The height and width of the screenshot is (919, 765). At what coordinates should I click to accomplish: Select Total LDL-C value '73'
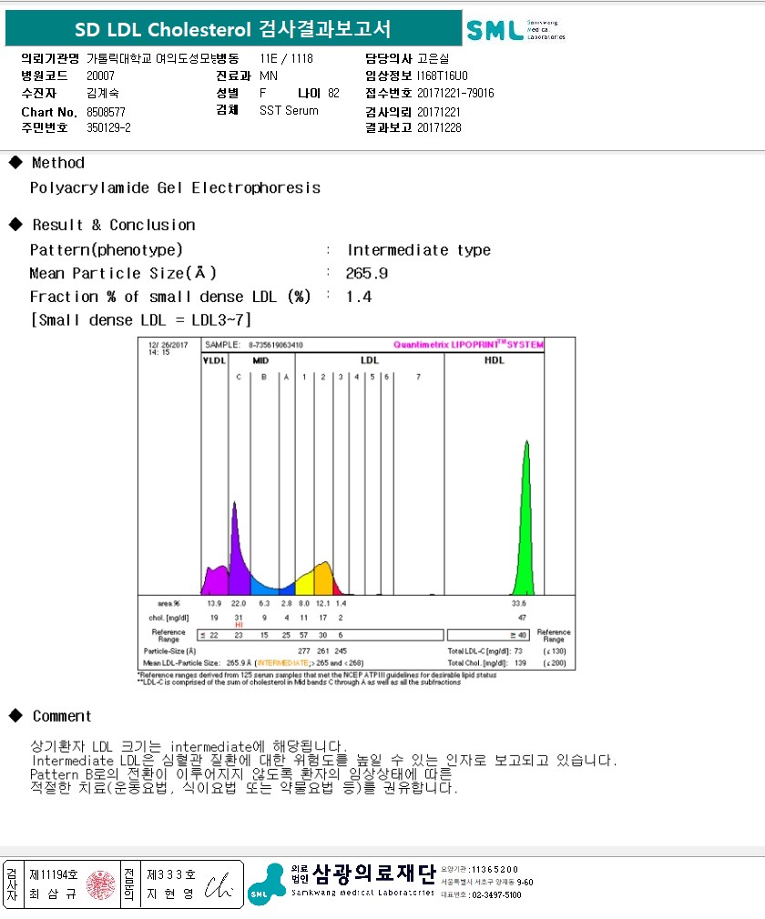tap(518, 651)
